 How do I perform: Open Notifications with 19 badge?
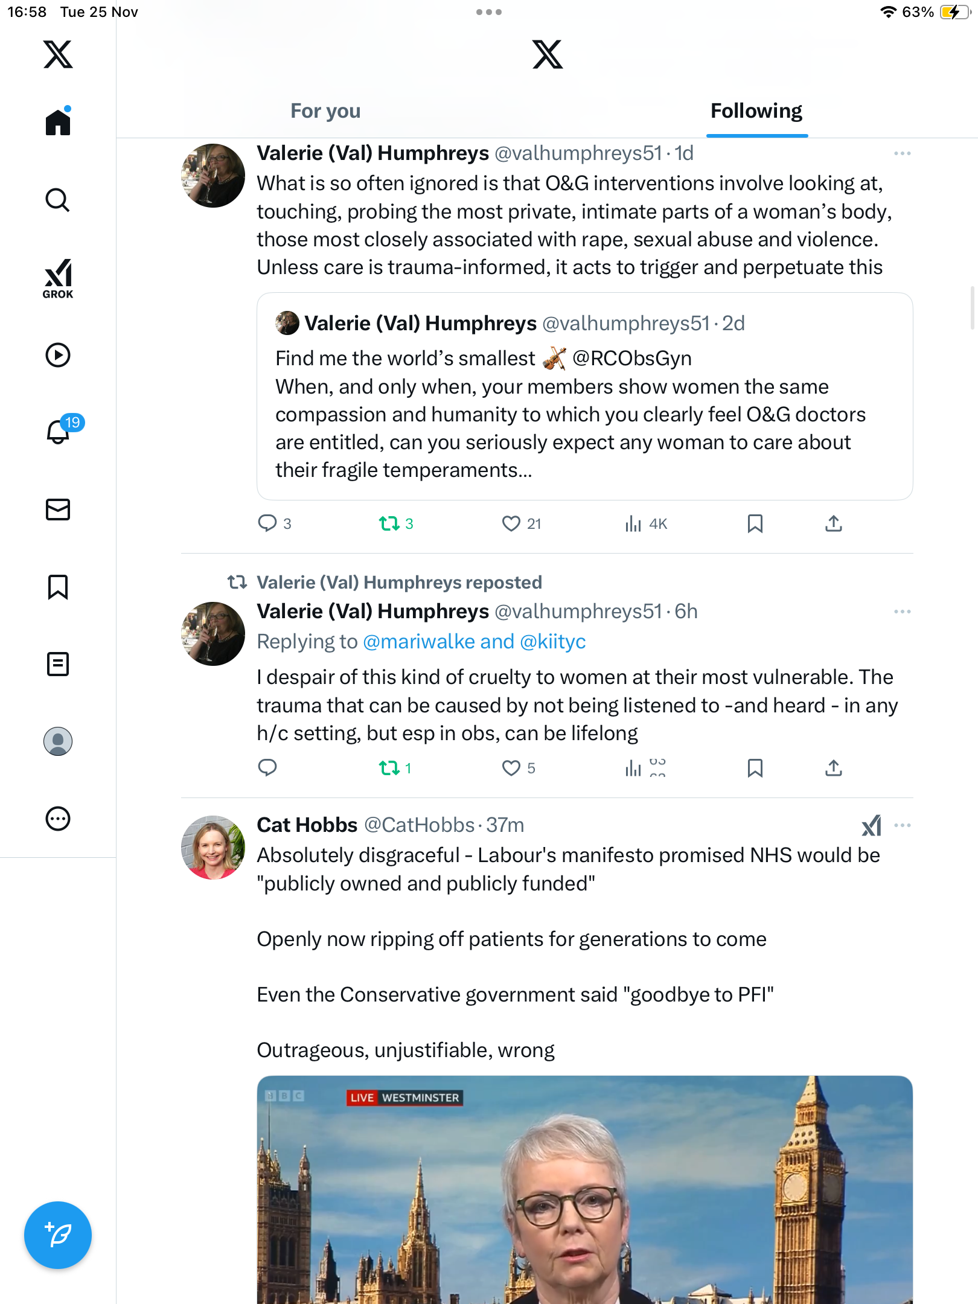[x=59, y=431]
